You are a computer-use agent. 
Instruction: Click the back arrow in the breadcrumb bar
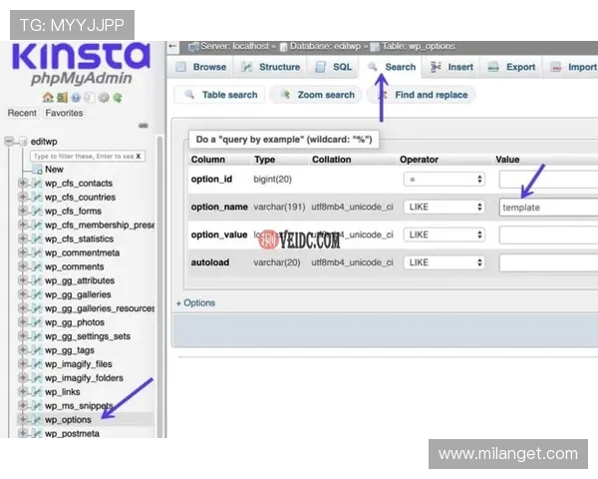pos(173,46)
